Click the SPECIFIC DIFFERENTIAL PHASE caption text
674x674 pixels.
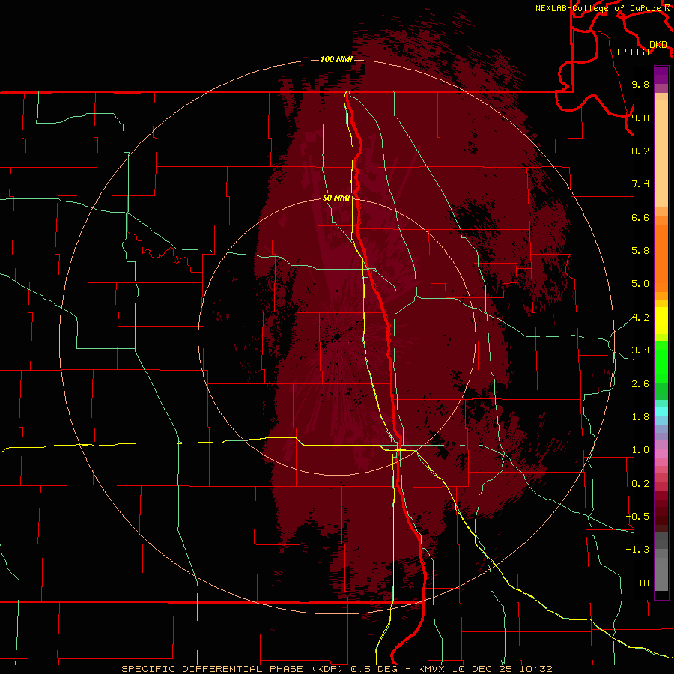click(x=213, y=669)
